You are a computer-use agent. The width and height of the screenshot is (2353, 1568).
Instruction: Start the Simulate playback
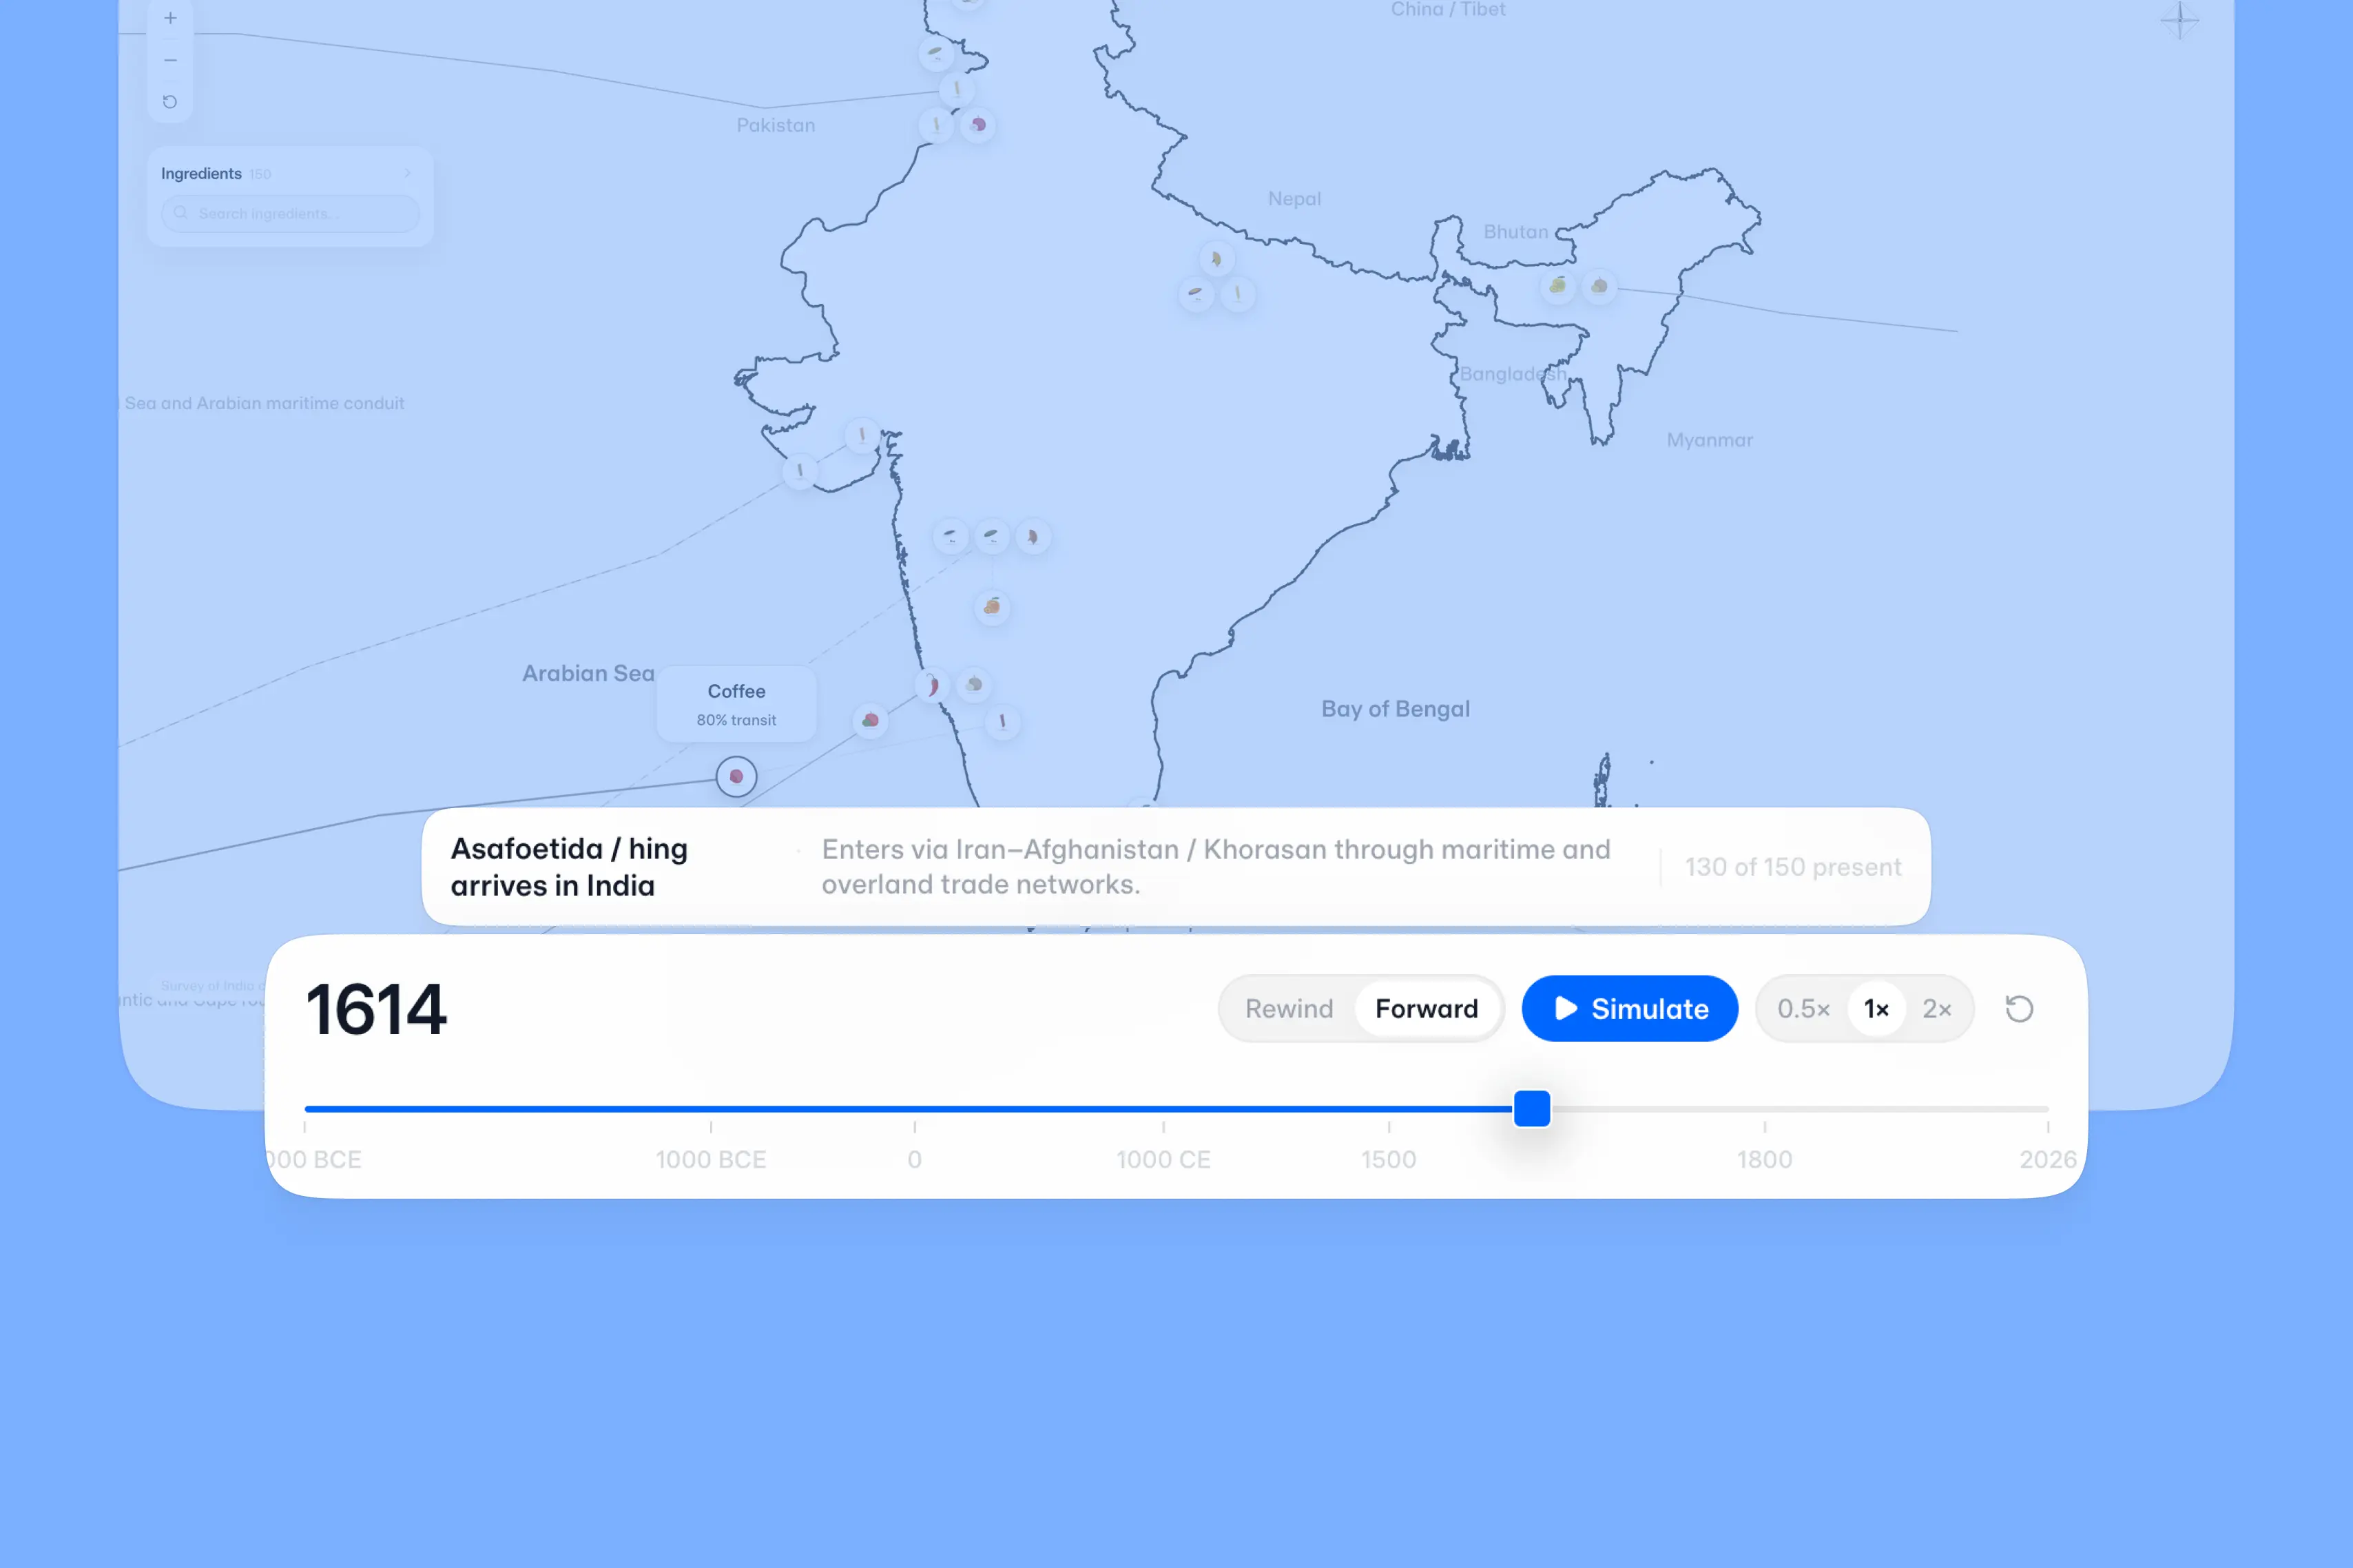tap(1628, 1008)
